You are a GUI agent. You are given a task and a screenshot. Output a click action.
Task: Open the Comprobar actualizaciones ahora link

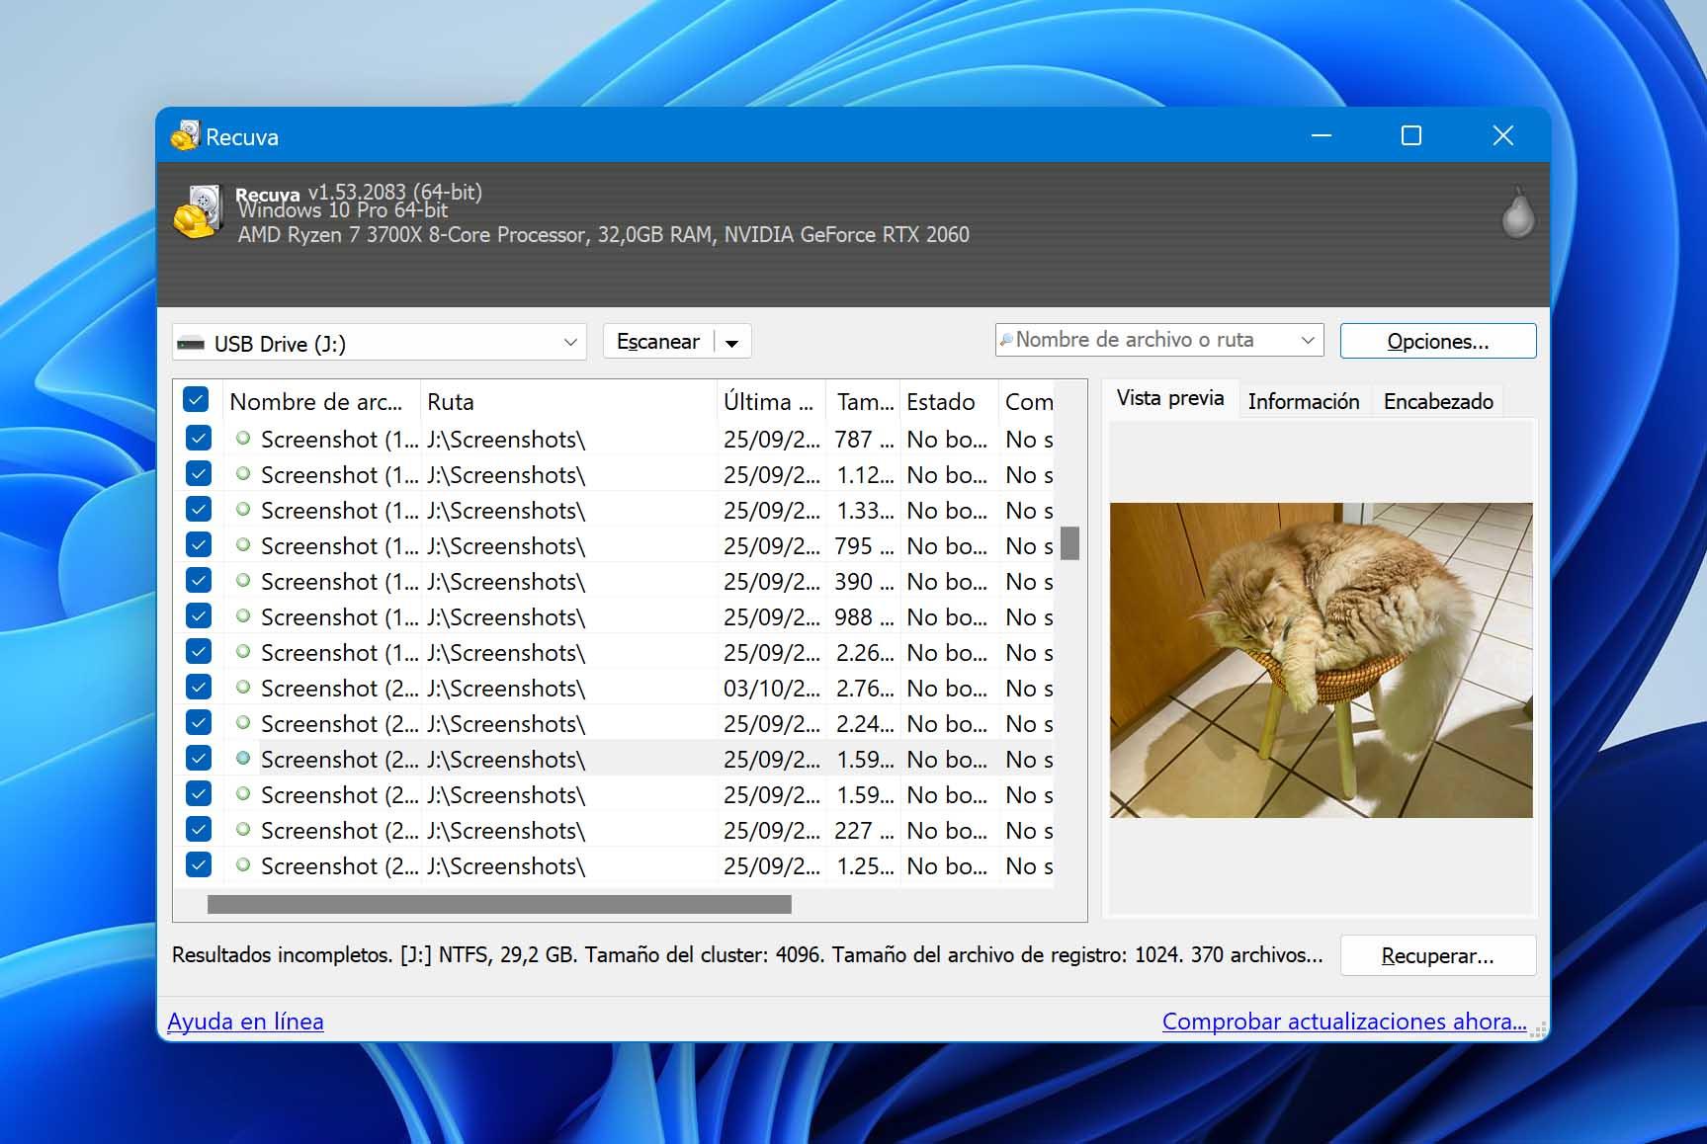click(1344, 1021)
